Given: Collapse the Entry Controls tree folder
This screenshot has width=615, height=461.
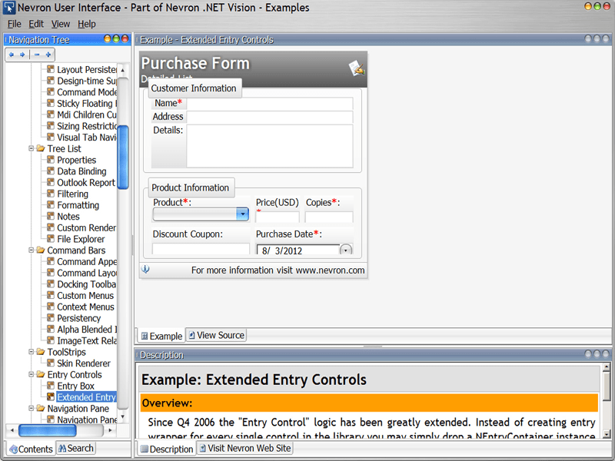Looking at the screenshot, I should click(32, 375).
